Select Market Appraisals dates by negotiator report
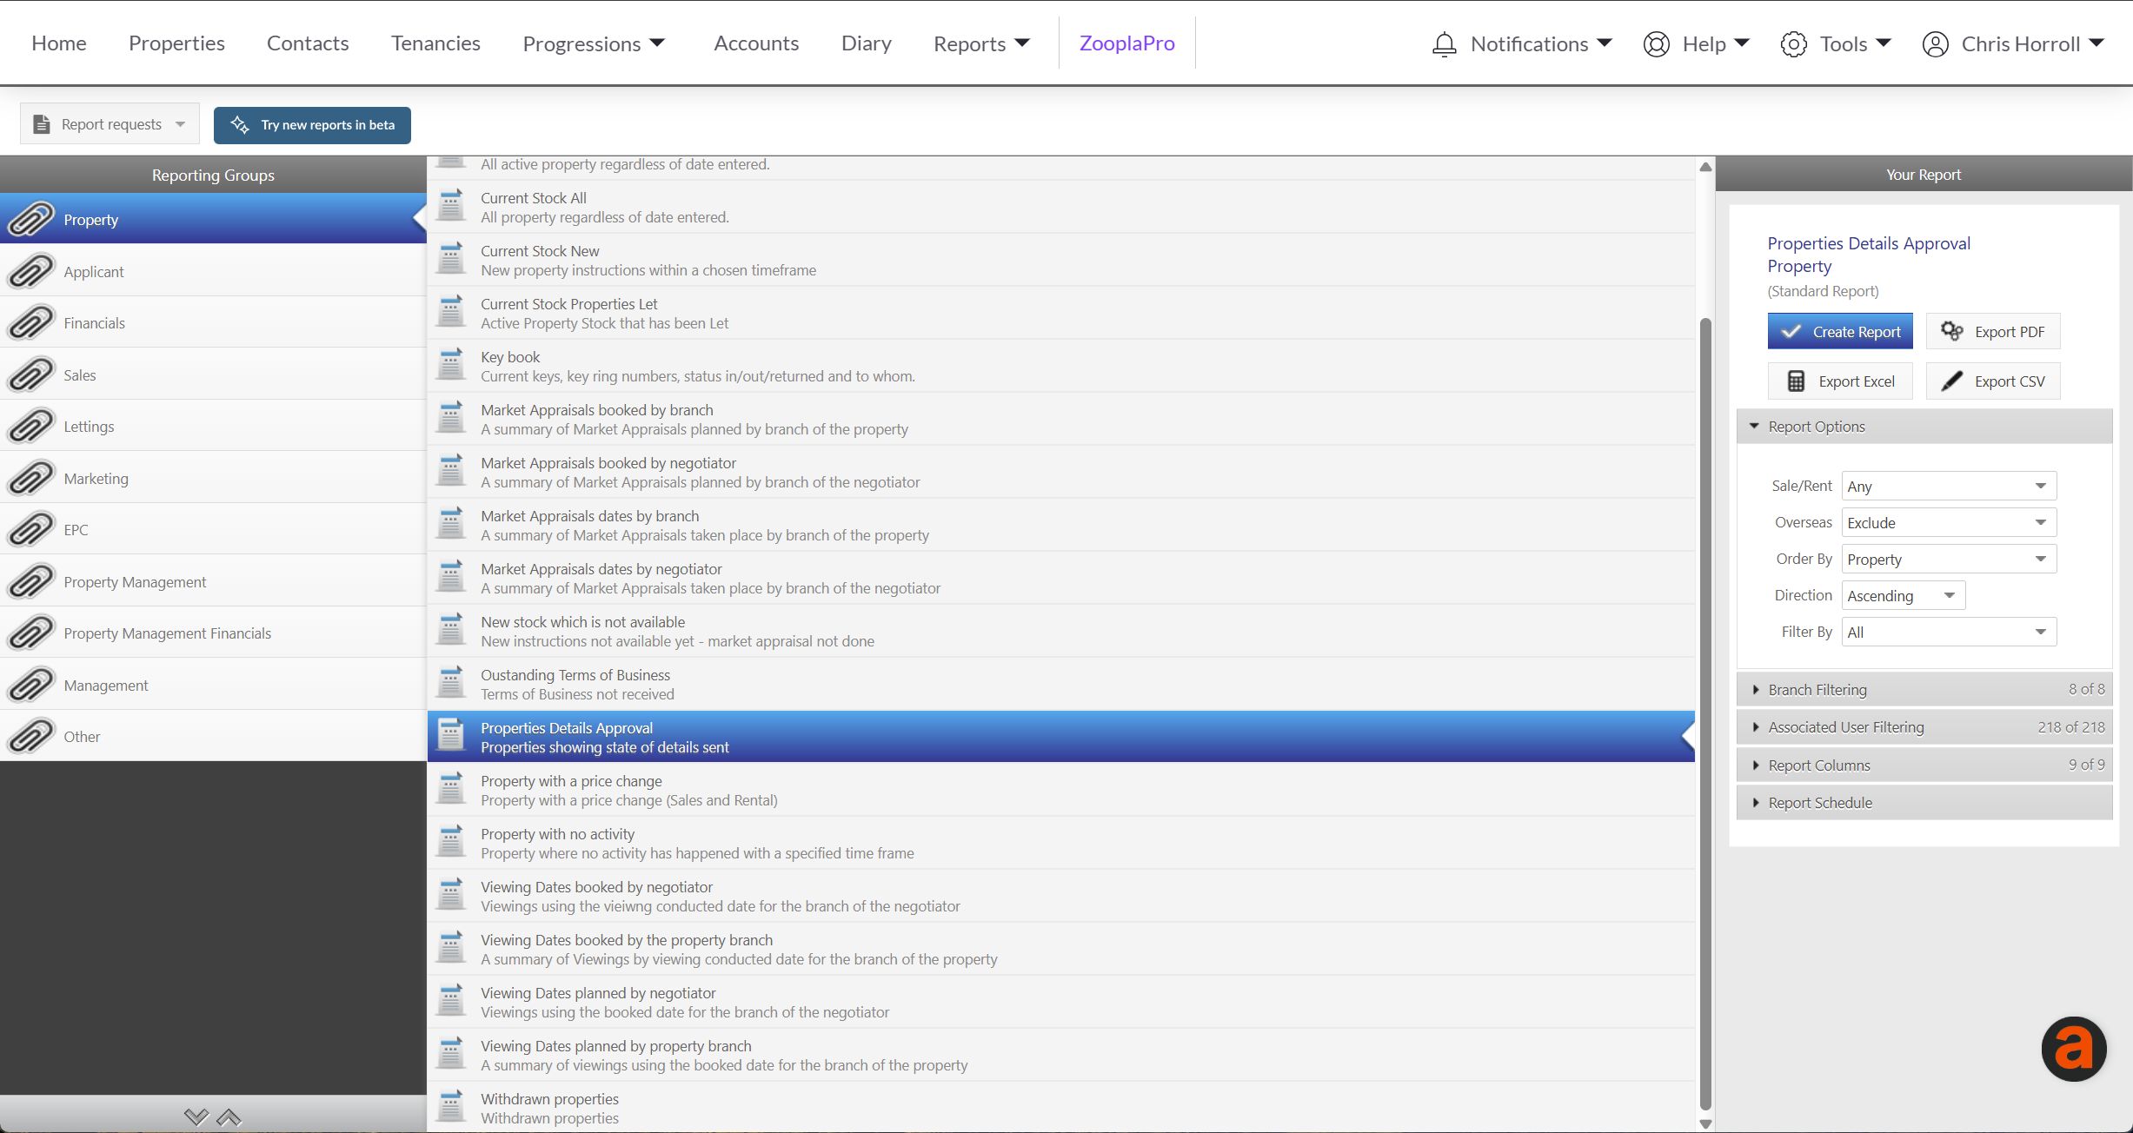The image size is (2133, 1133). point(1060,578)
